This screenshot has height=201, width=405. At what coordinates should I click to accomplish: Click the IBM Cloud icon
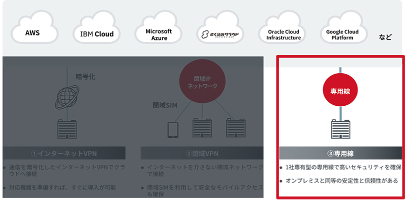96,28
